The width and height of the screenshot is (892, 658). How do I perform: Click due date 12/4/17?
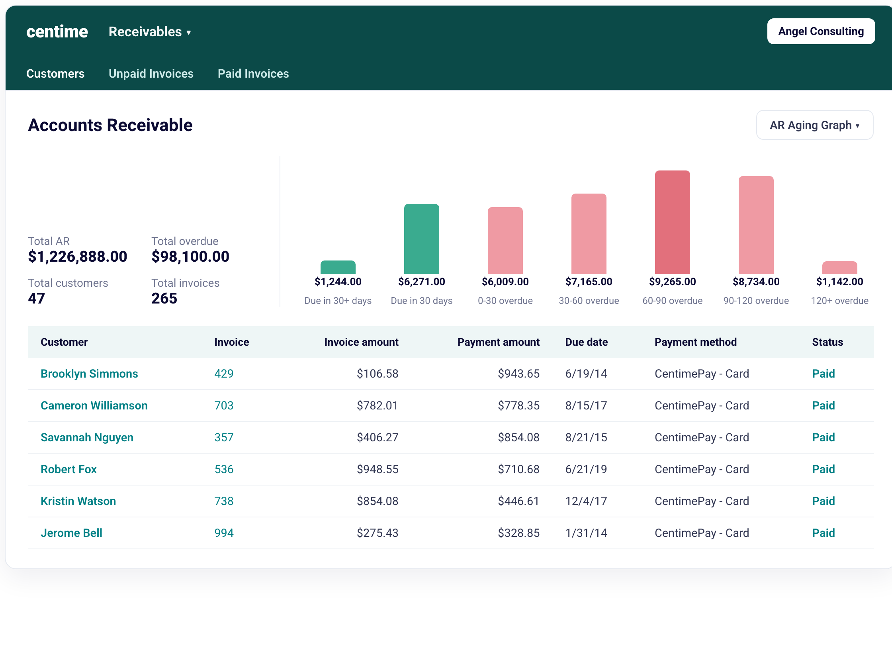(x=586, y=501)
